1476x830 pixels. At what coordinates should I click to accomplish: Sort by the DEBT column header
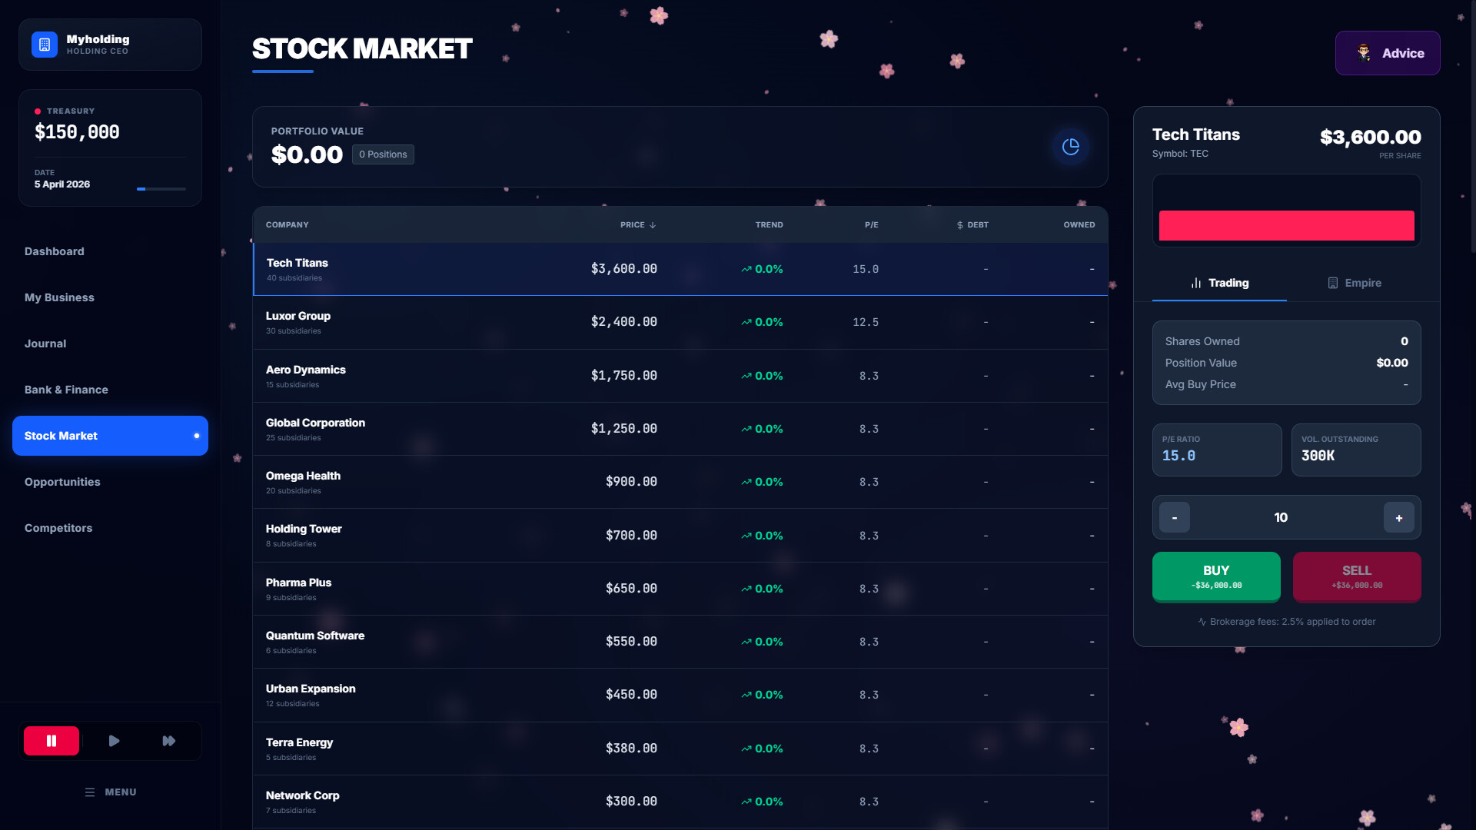tap(972, 225)
